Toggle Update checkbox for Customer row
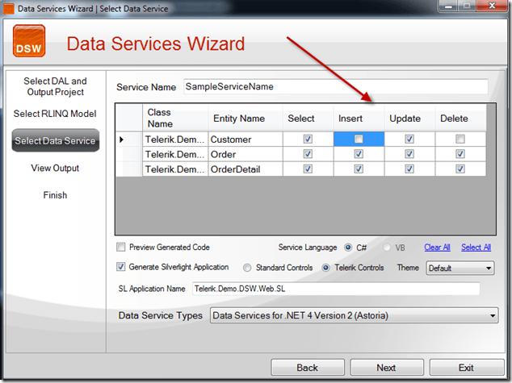512x383 pixels. (x=409, y=139)
